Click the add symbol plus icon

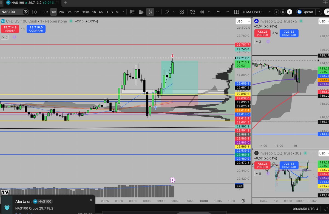34,12
